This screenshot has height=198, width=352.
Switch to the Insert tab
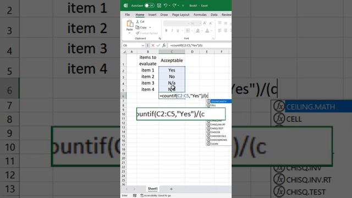[x=152, y=15]
